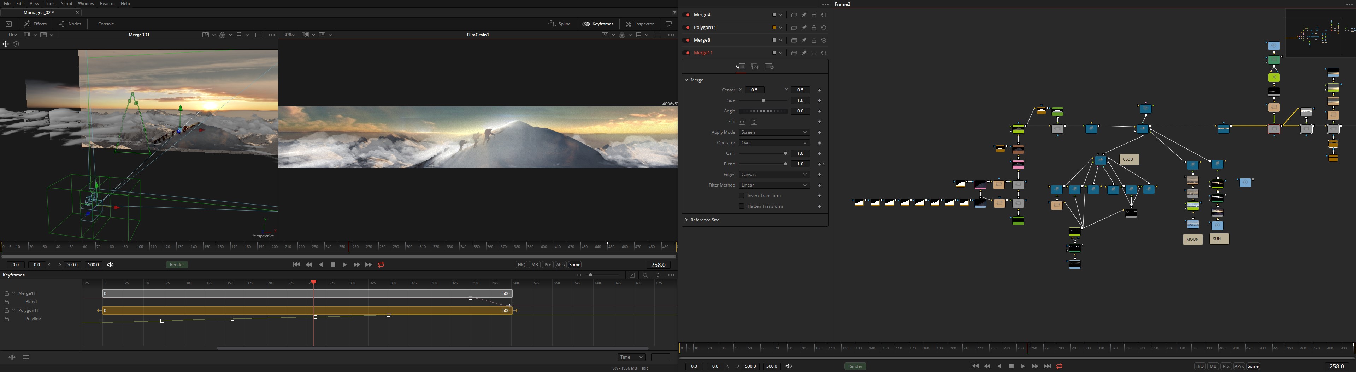This screenshot has height=372, width=1356.
Task: Show the Inspector panel
Action: pos(639,24)
